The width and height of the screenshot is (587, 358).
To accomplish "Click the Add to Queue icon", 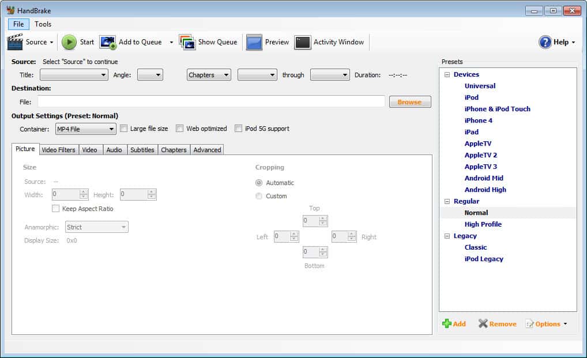I will point(108,42).
